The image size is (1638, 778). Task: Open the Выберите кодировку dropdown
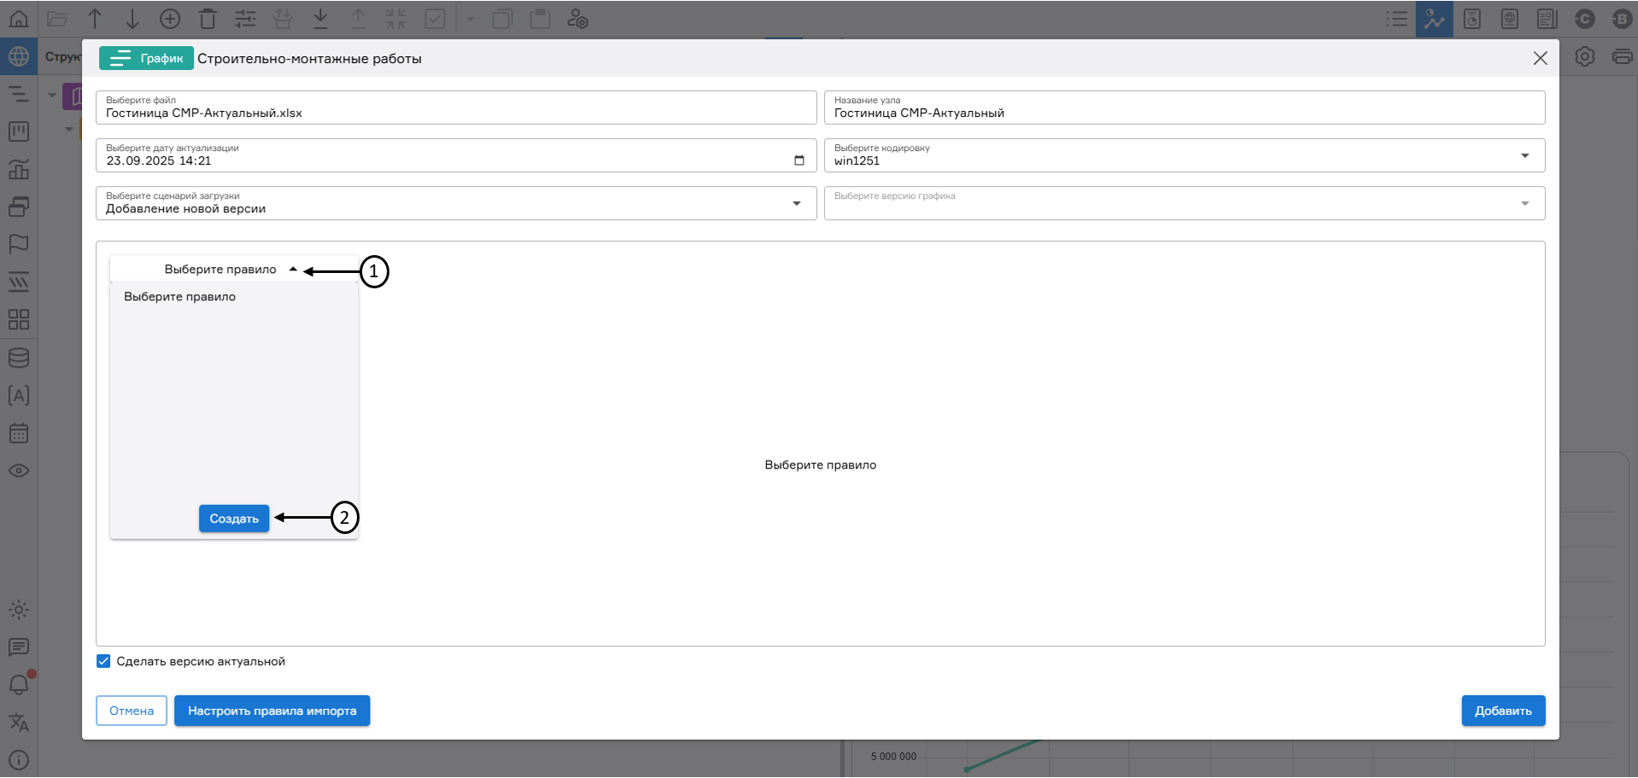pyautogui.click(x=1526, y=155)
